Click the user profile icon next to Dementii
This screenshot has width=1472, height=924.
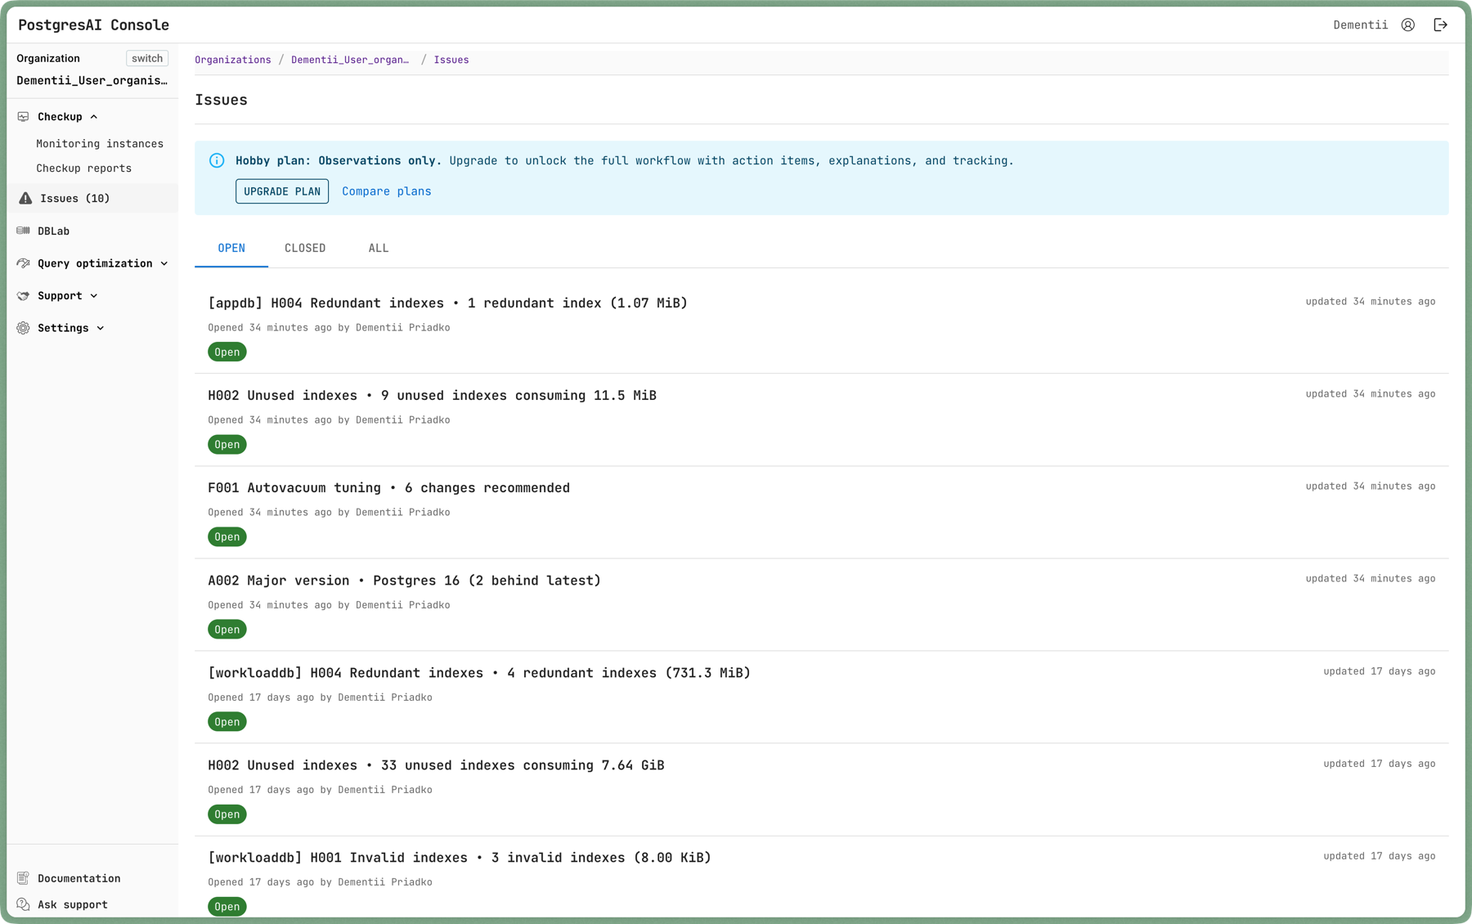pyautogui.click(x=1407, y=25)
